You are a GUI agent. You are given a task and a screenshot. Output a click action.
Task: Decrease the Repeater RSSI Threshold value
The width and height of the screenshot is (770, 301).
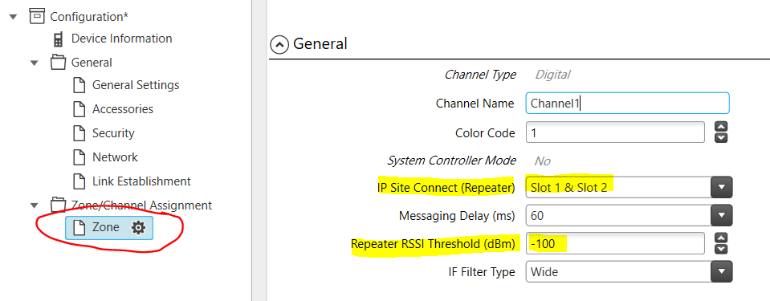pos(721,249)
